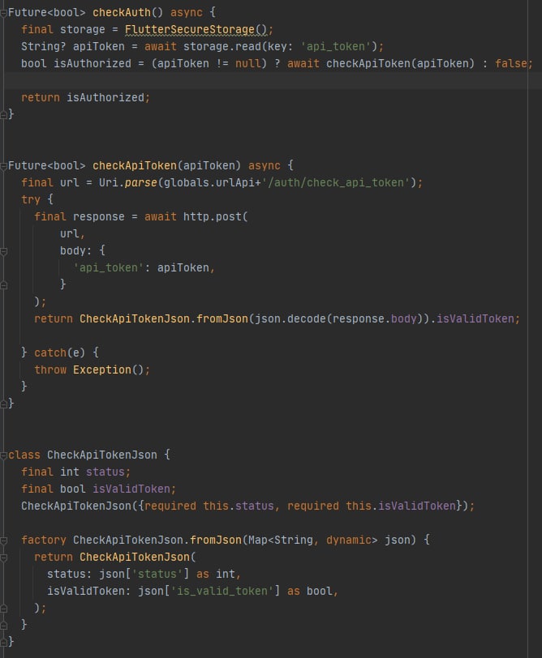Viewport: 542px width, 658px height.
Task: Click the 'is_valid_token' string key
Action: (222, 592)
